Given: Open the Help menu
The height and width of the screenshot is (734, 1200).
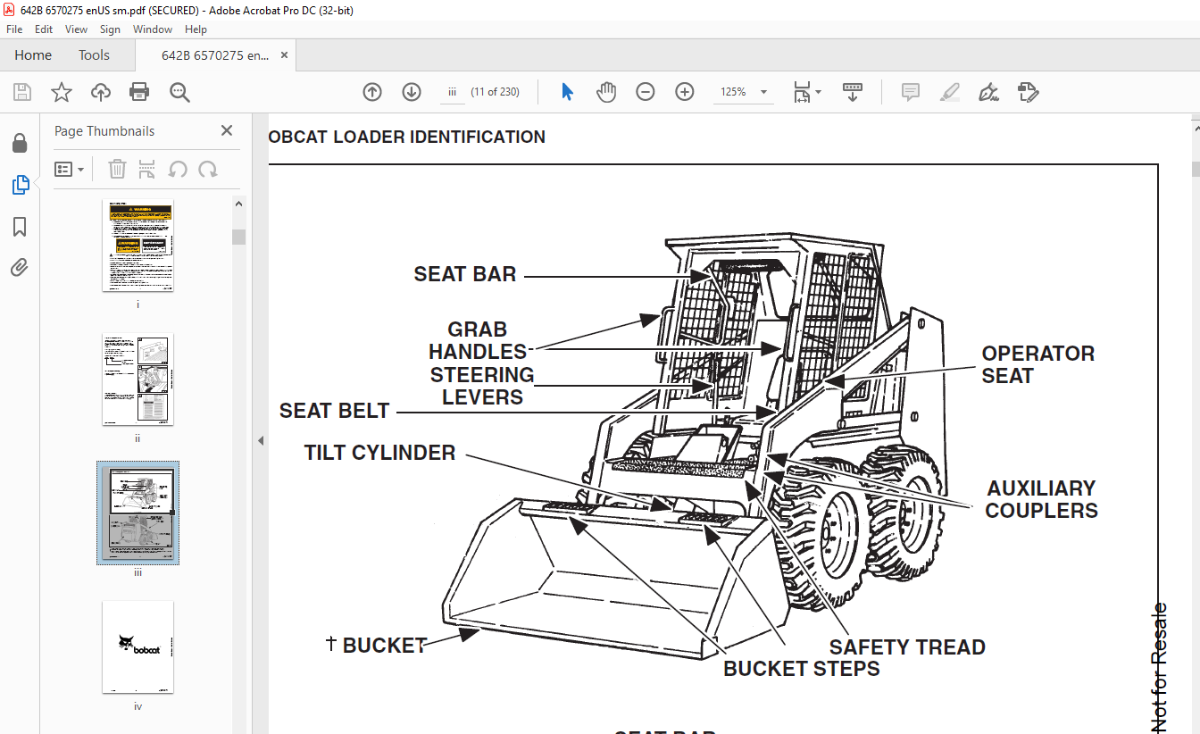Looking at the screenshot, I should (196, 29).
